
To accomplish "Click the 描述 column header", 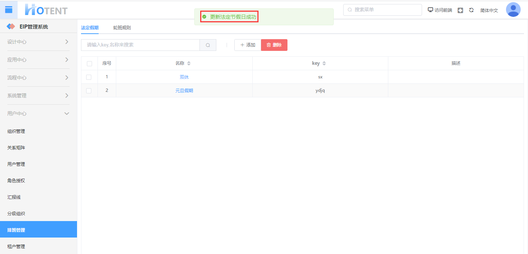I will click(x=456, y=63).
